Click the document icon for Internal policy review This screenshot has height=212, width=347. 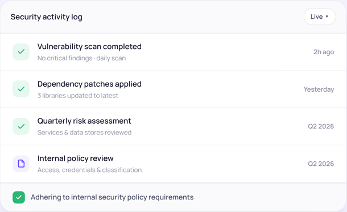pyautogui.click(x=21, y=164)
